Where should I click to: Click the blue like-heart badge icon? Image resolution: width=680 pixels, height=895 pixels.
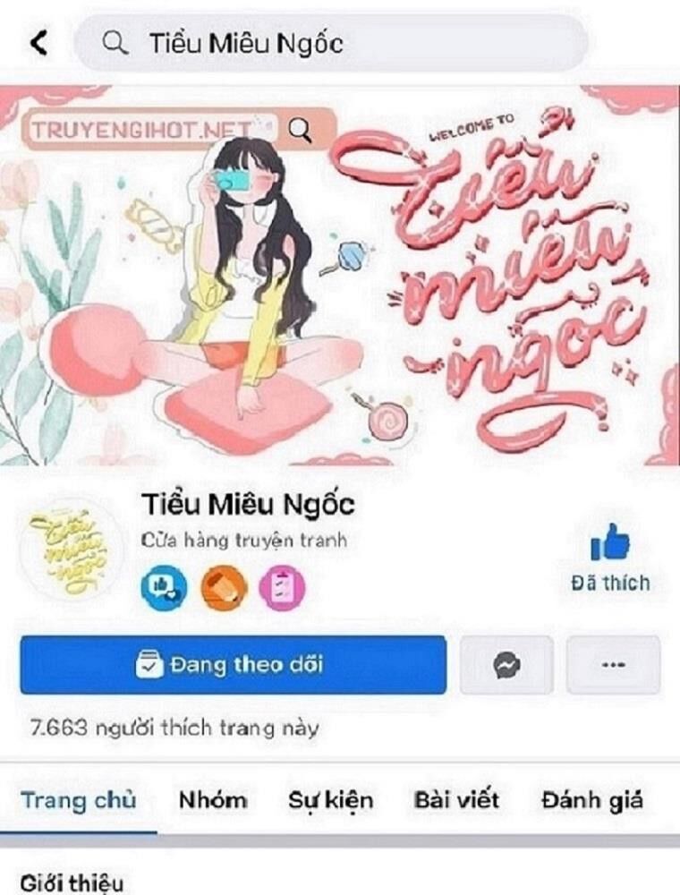tap(165, 587)
